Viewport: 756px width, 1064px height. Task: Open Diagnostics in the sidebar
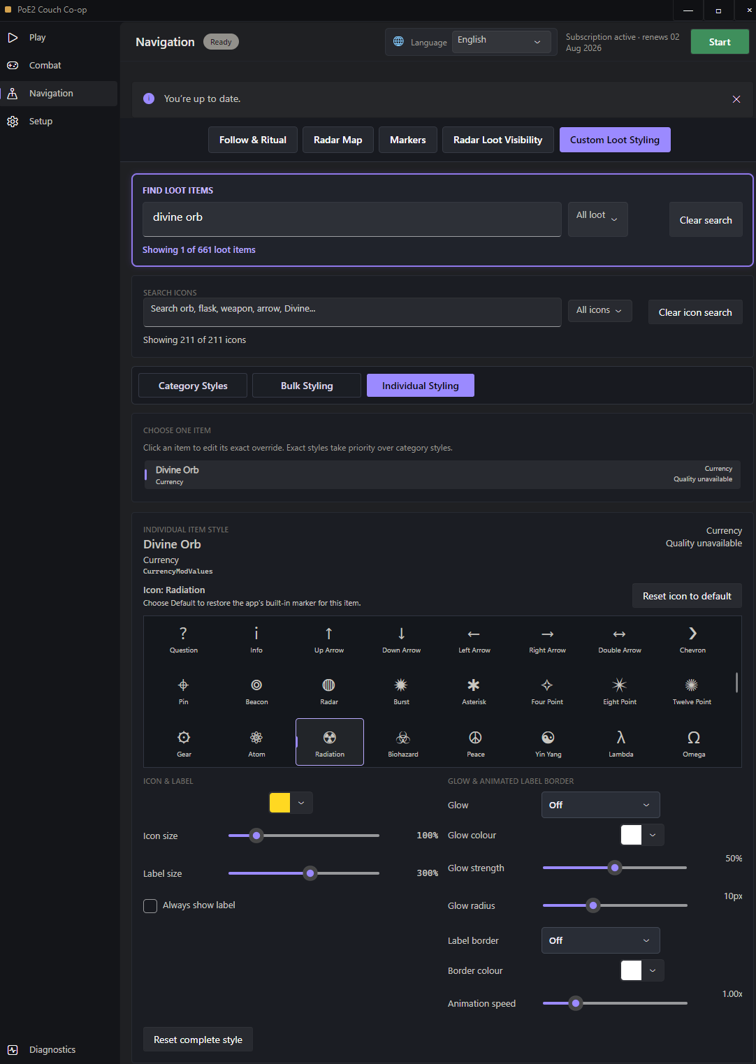point(59,1049)
